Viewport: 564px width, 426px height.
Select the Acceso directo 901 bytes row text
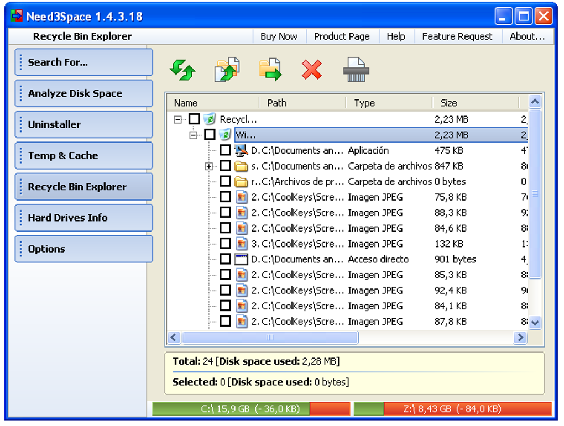tap(378, 259)
